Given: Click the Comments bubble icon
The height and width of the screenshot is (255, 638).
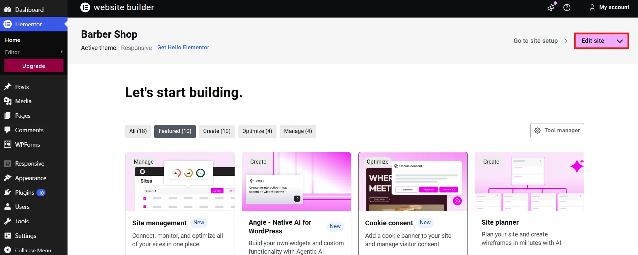Looking at the screenshot, I should point(7,130).
